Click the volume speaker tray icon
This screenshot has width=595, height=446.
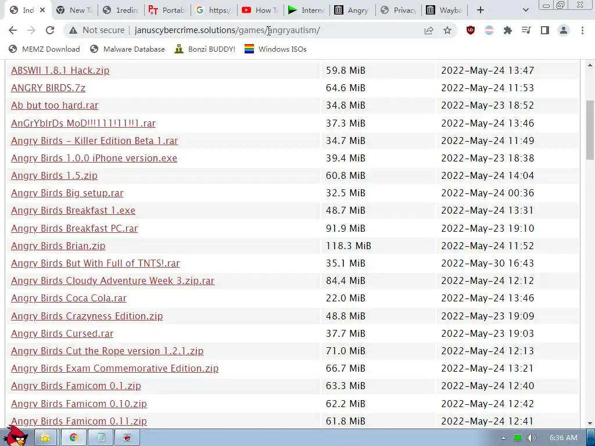pos(531,438)
